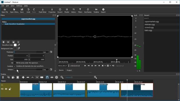Viewport: 180px width, 101px height.
Task: Open the File menu
Action: [x=3, y=6]
